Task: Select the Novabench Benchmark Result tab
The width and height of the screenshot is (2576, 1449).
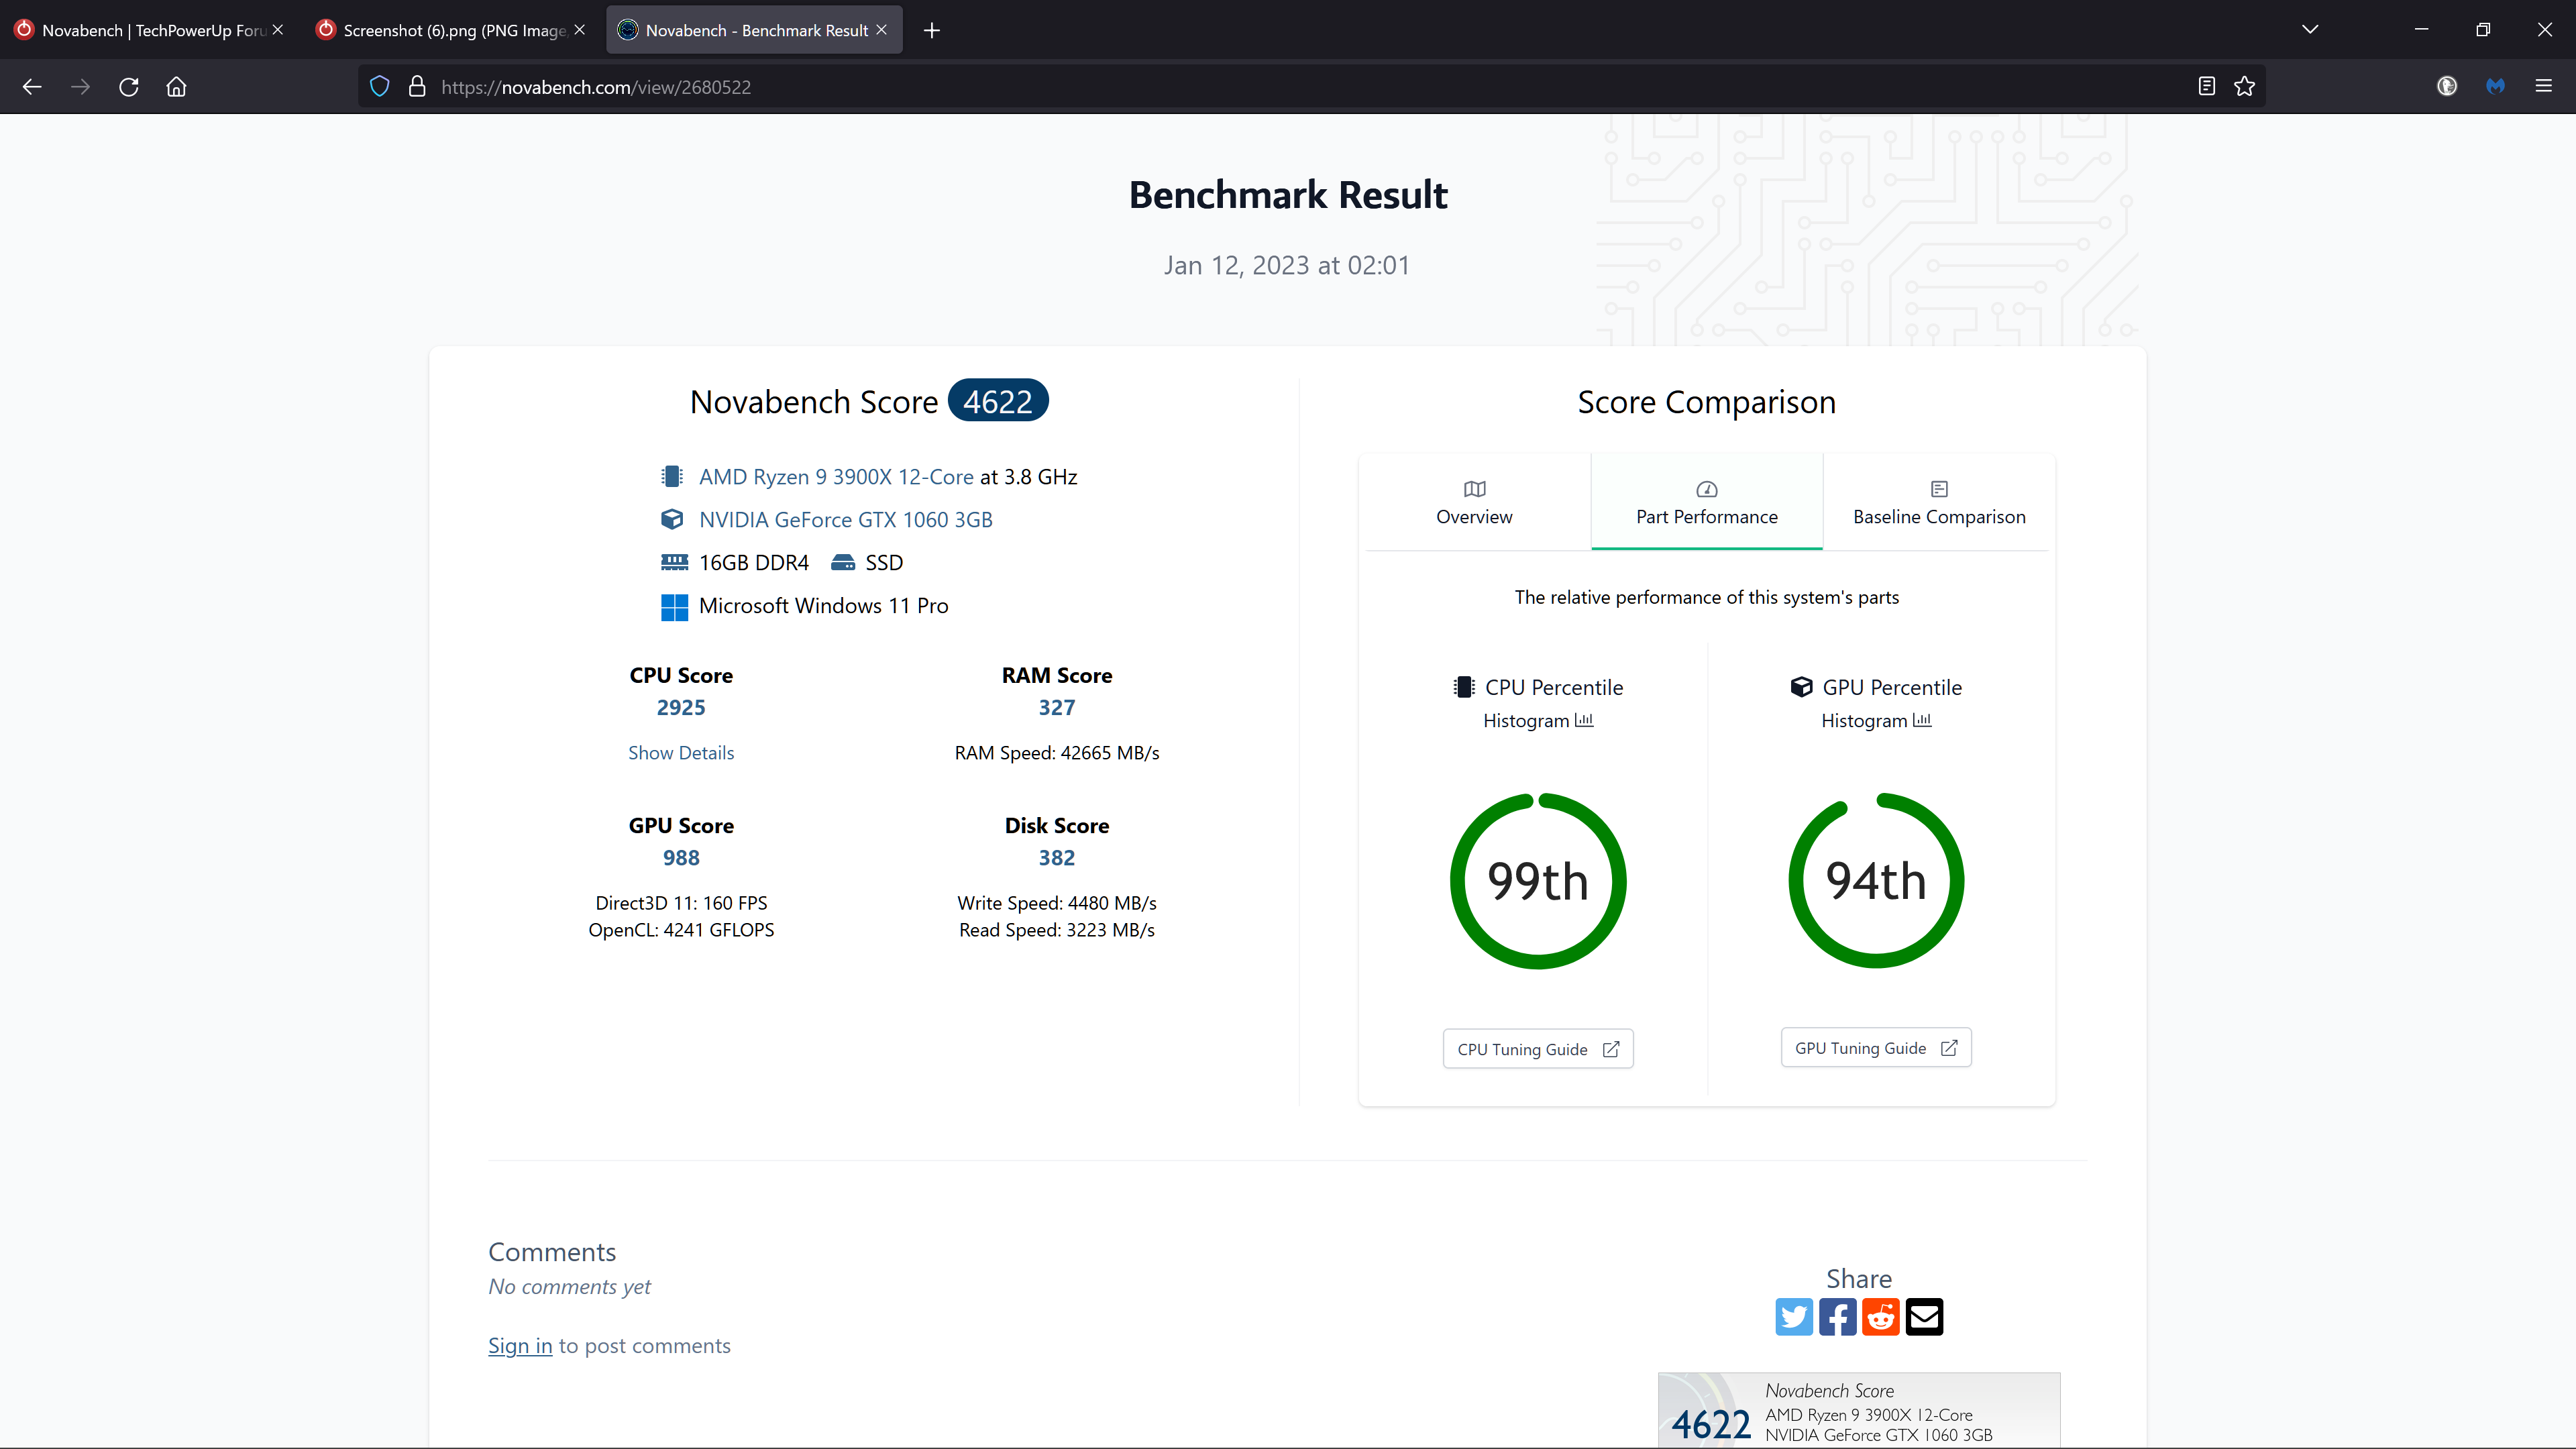Action: [x=754, y=30]
